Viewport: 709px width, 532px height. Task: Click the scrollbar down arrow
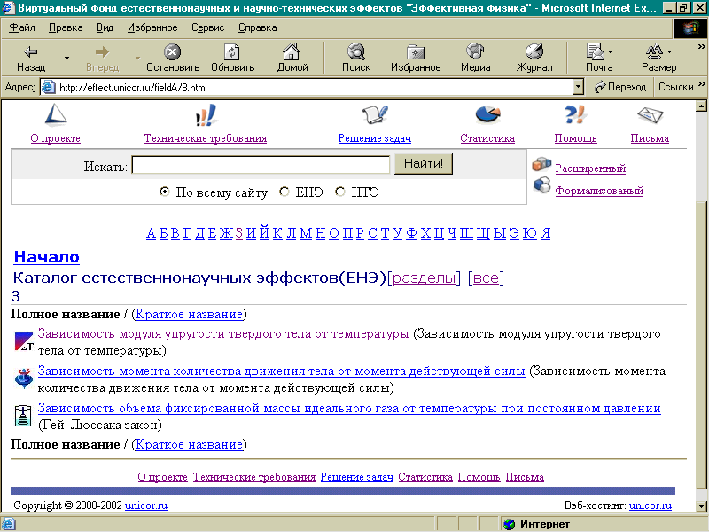coord(701,506)
